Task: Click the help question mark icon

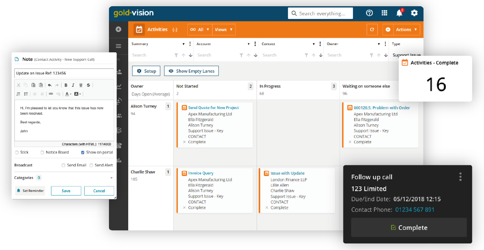Action: (x=369, y=13)
